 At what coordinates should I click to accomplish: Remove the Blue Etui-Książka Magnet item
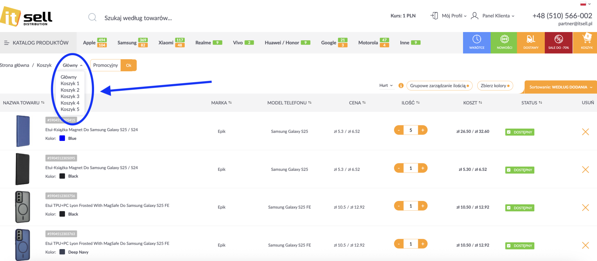[x=585, y=132]
